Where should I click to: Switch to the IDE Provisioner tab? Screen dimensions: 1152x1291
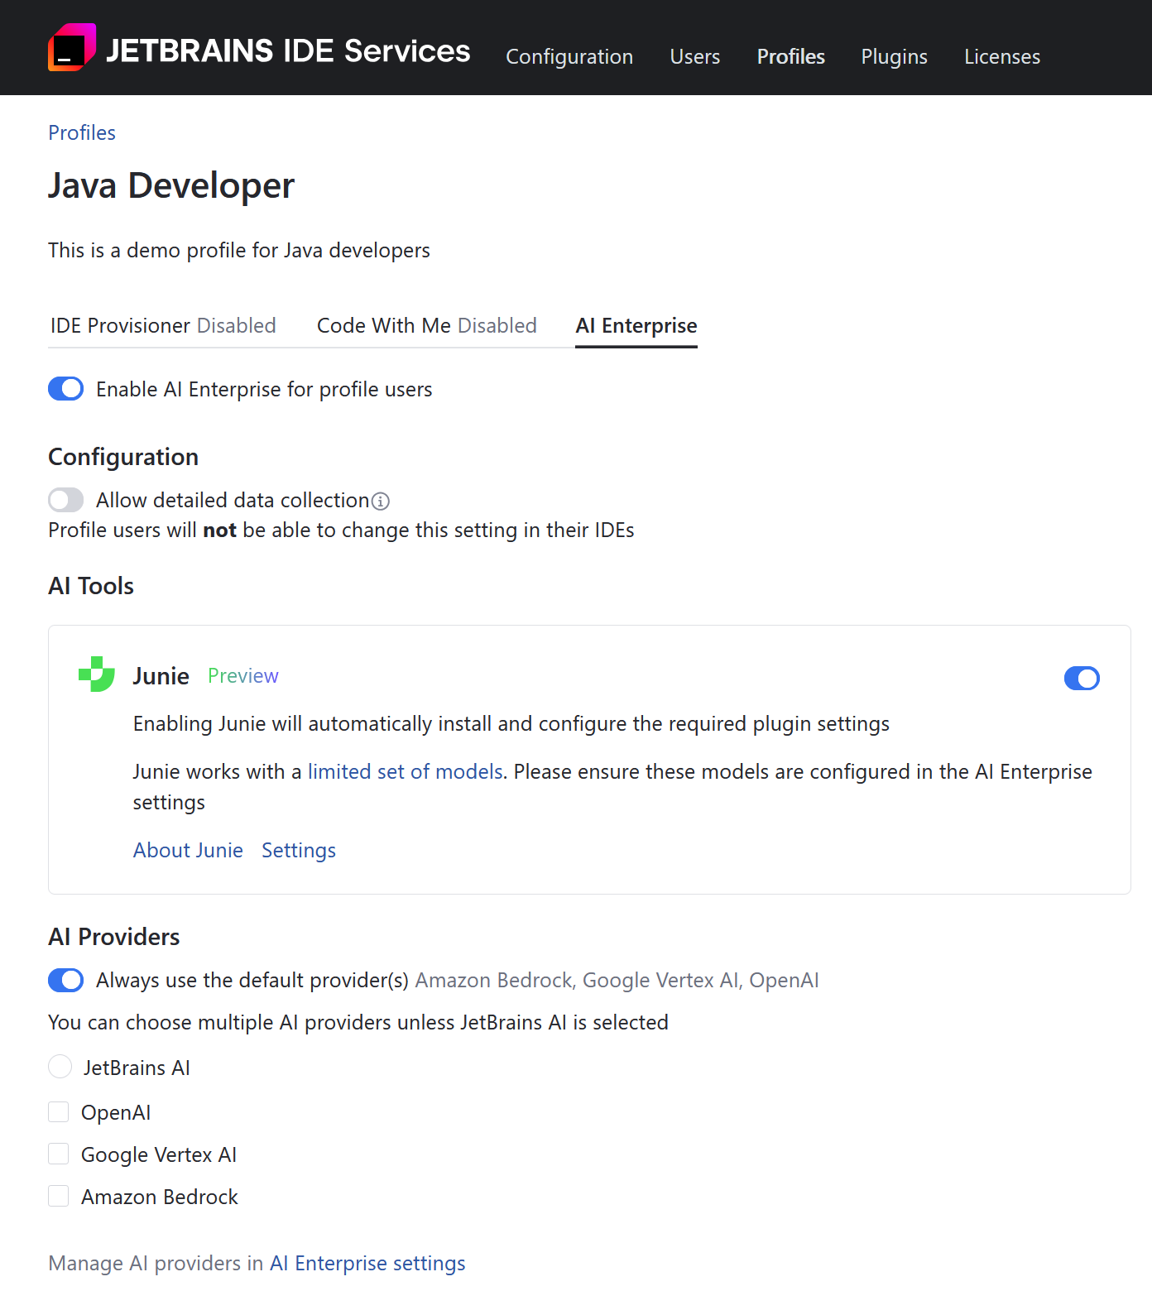(x=163, y=325)
